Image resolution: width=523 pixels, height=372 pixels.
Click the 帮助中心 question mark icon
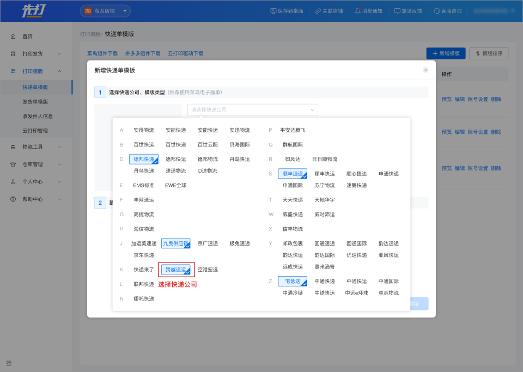13,199
